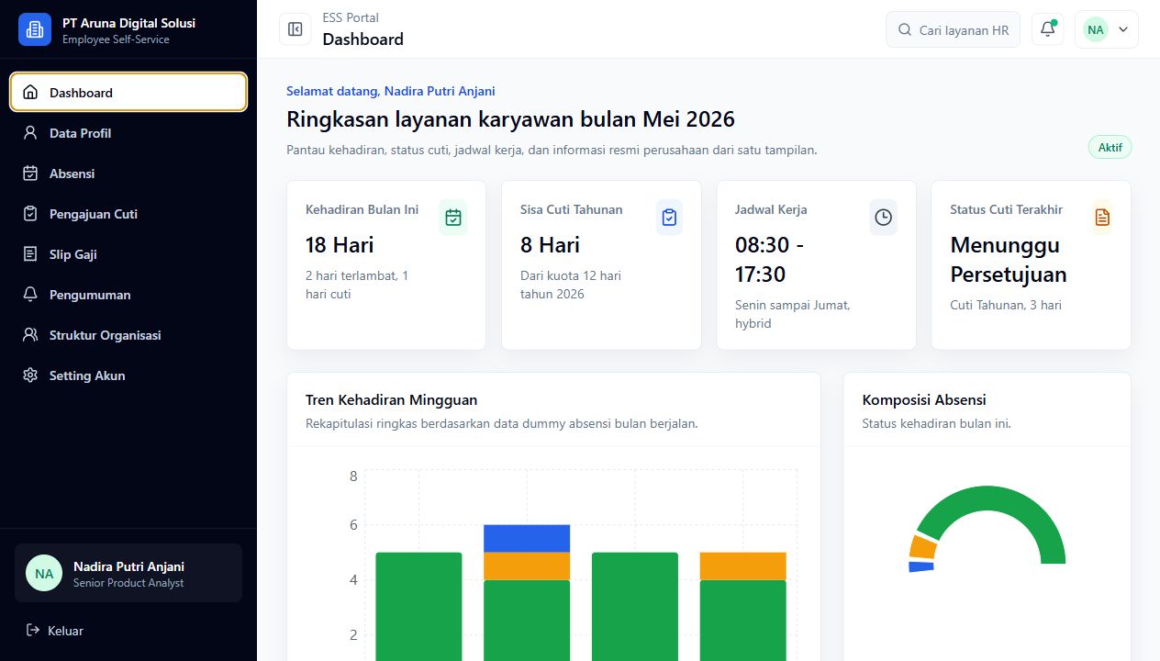Click the NA avatar in the top bar

tap(1095, 29)
